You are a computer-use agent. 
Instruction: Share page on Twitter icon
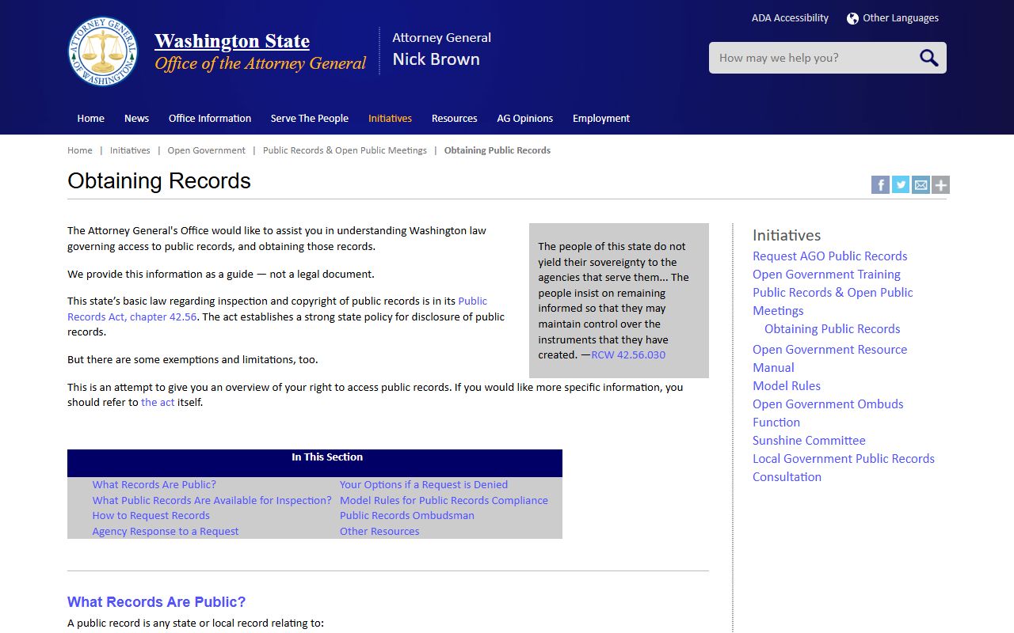point(901,185)
